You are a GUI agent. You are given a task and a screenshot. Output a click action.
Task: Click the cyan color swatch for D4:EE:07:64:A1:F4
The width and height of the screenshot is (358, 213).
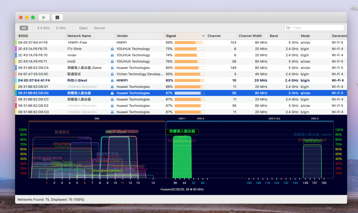16,81
